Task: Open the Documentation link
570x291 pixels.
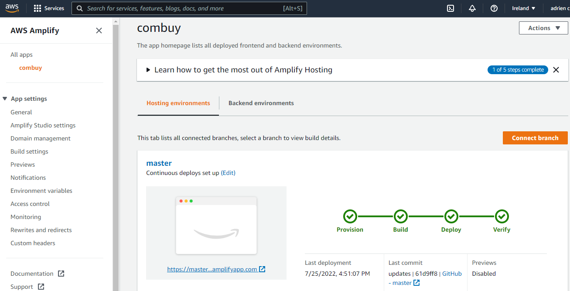Action: click(x=32, y=274)
